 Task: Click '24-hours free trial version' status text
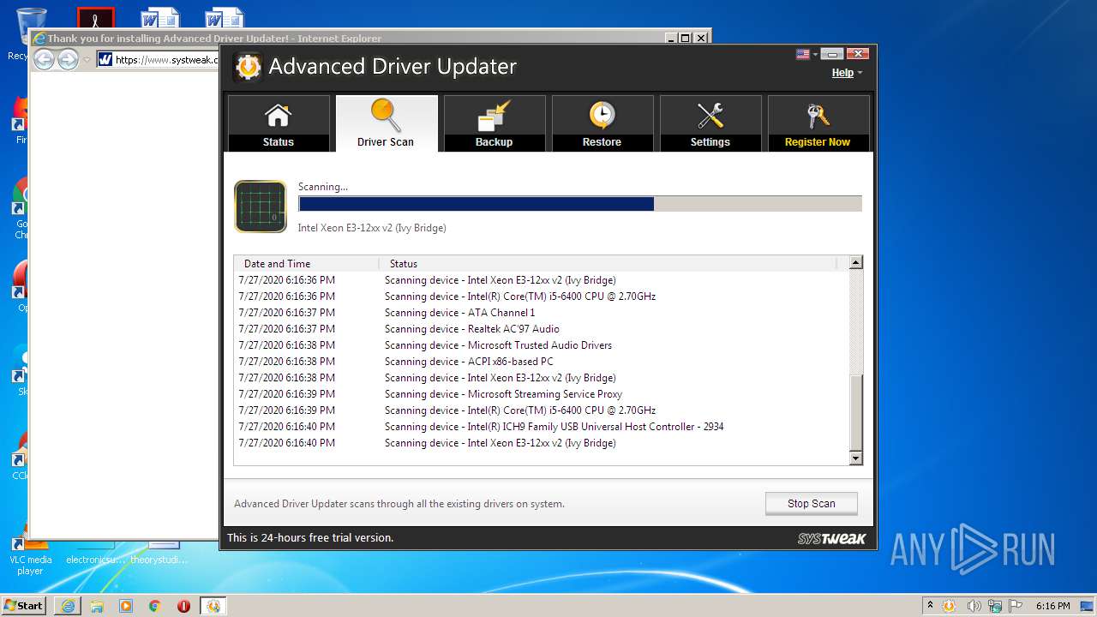[310, 538]
